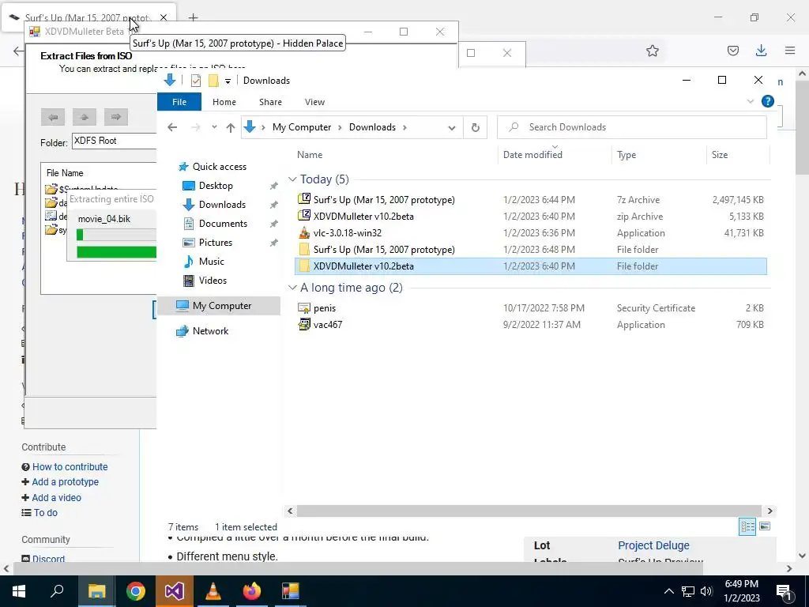Switch to Firefox in the taskbar
Image resolution: width=809 pixels, height=607 pixels.
[252, 591]
